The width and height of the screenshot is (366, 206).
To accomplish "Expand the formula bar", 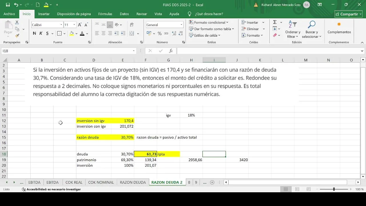I will pyautogui.click(x=362, y=51).
